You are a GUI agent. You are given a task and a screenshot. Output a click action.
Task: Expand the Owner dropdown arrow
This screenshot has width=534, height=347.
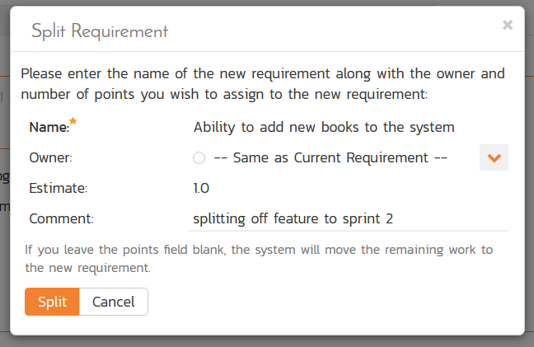click(494, 157)
